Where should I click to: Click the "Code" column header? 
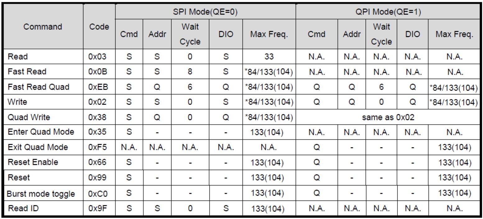point(99,27)
